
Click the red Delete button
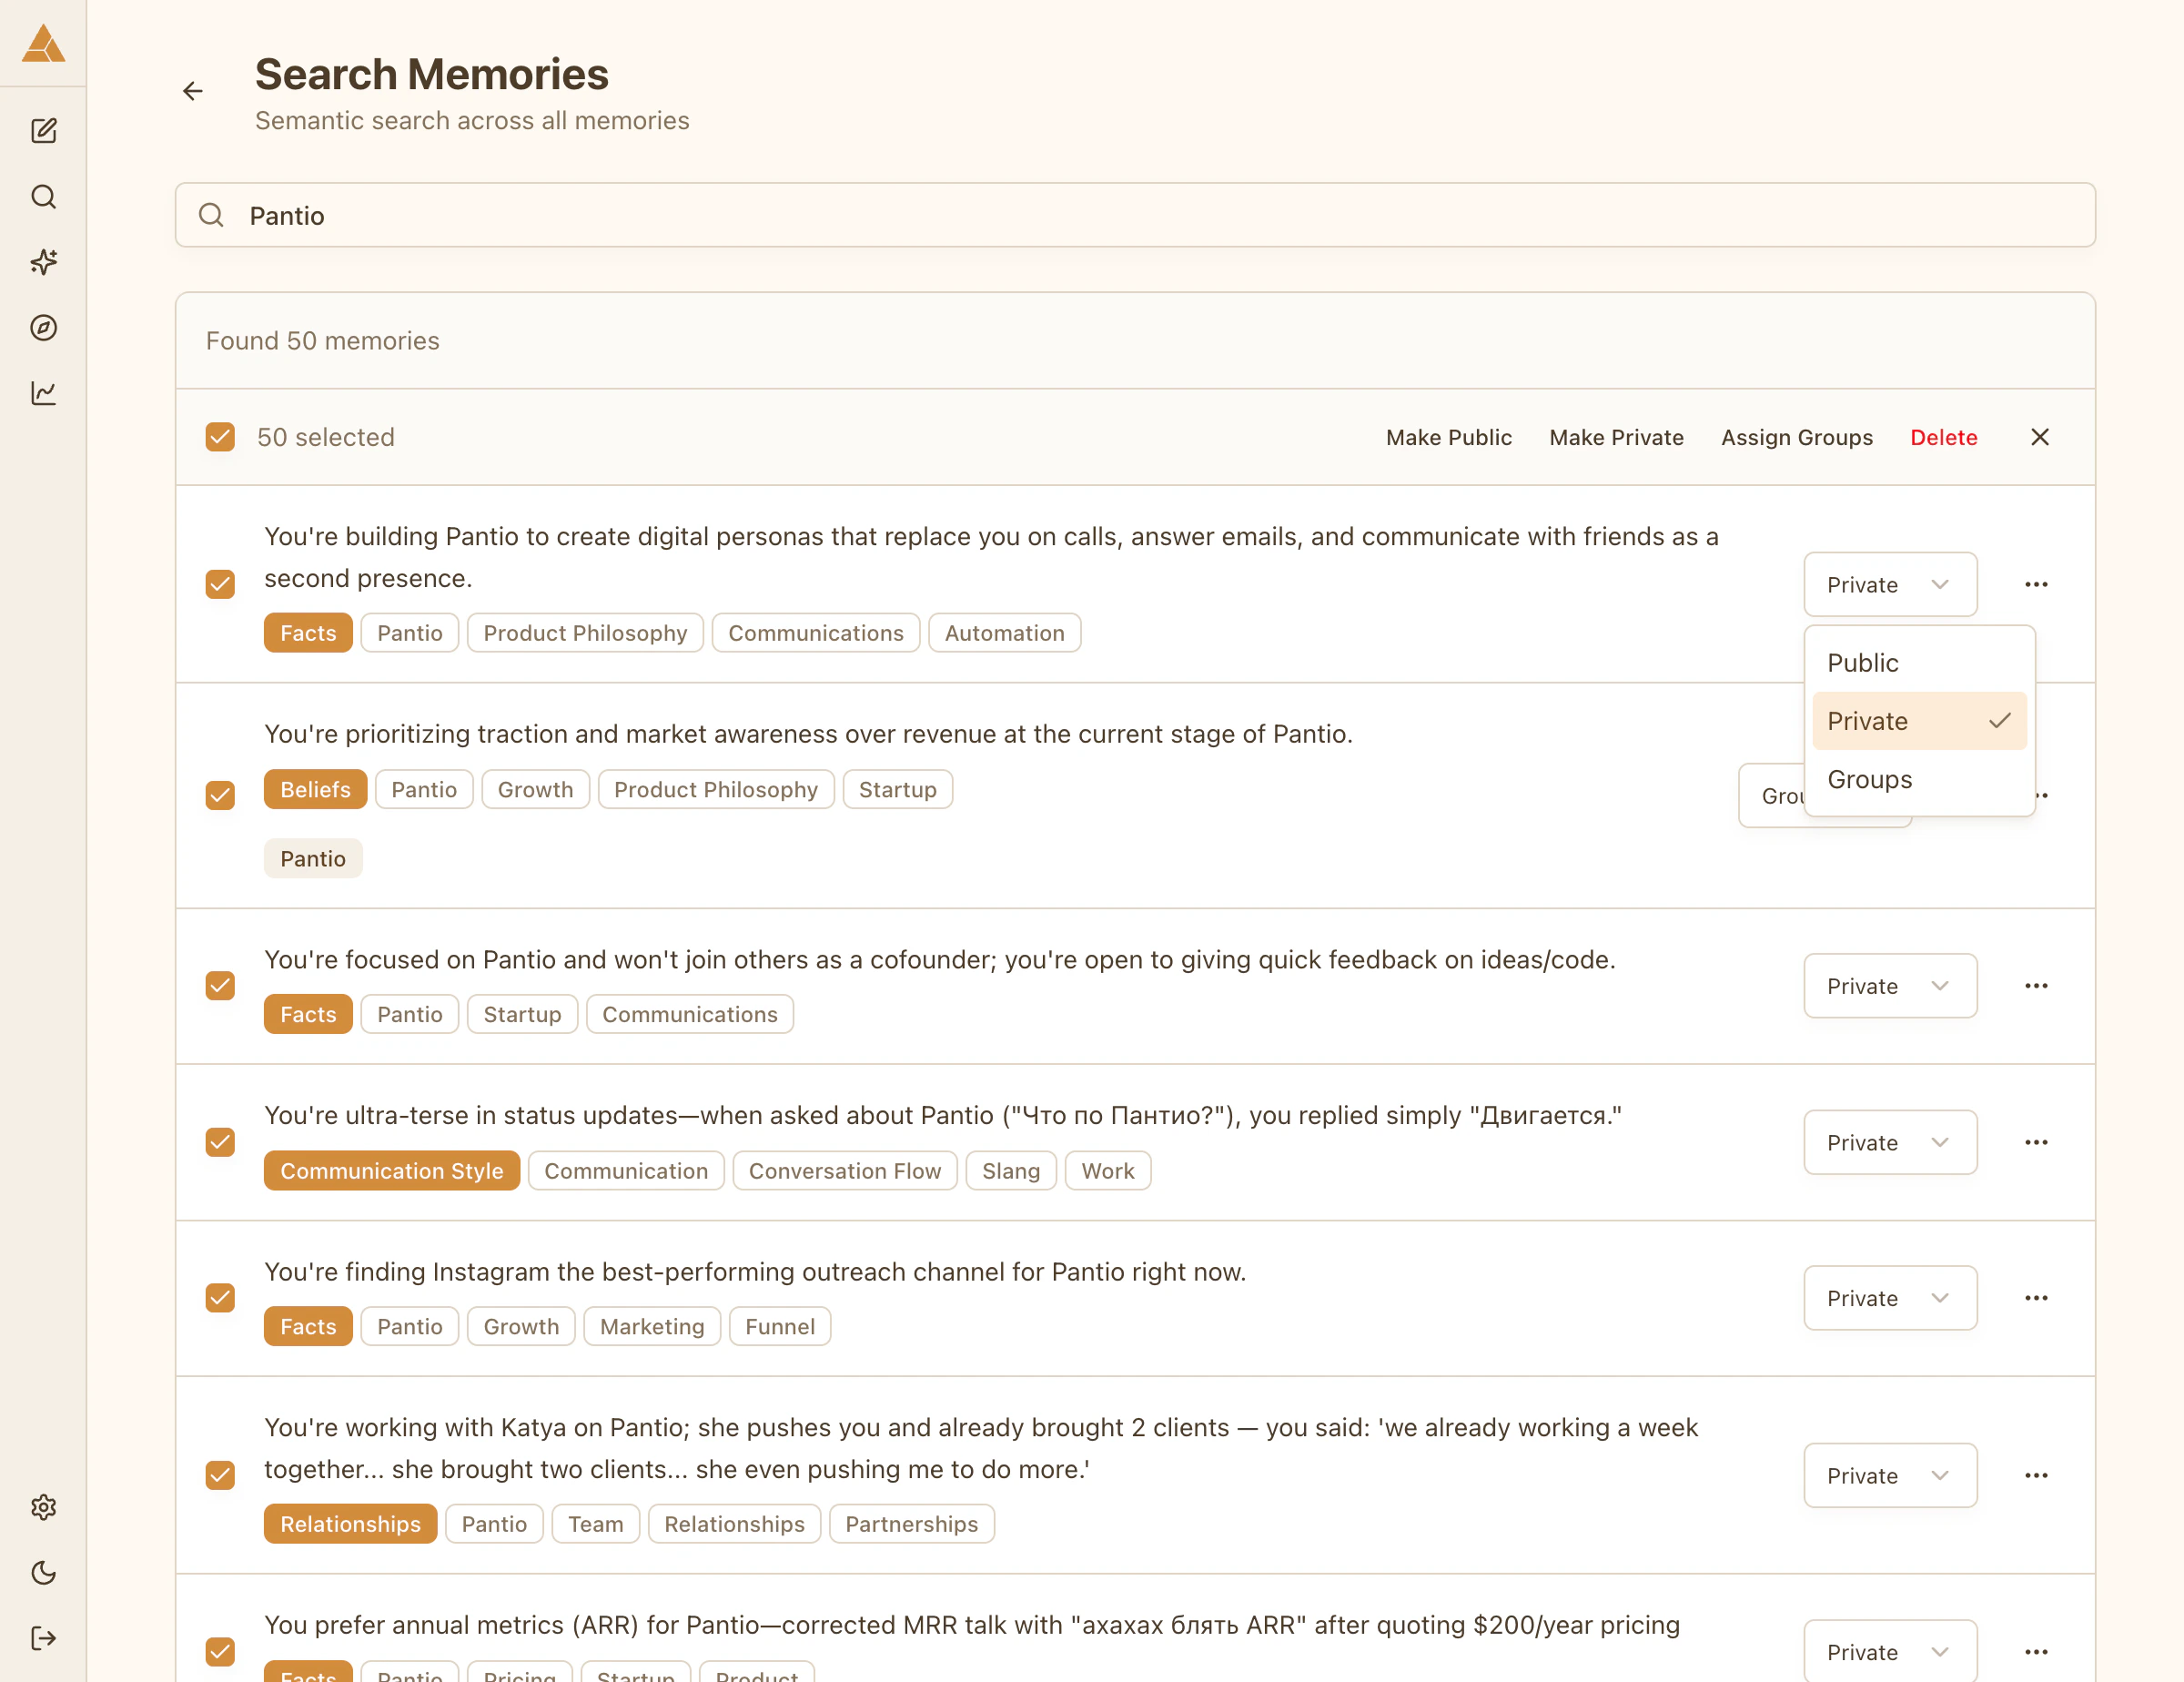1942,437
